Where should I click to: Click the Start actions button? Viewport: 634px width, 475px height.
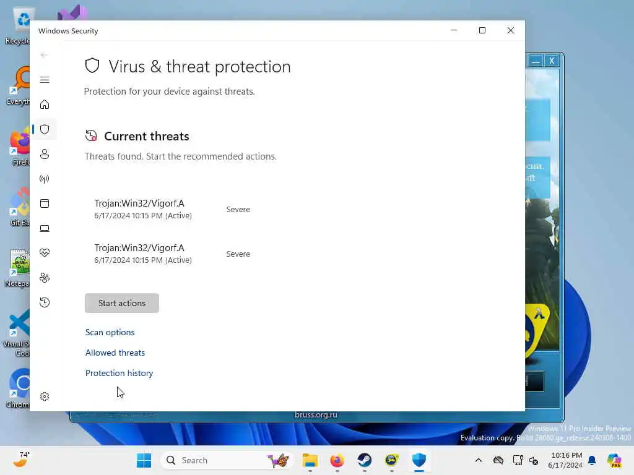(122, 303)
